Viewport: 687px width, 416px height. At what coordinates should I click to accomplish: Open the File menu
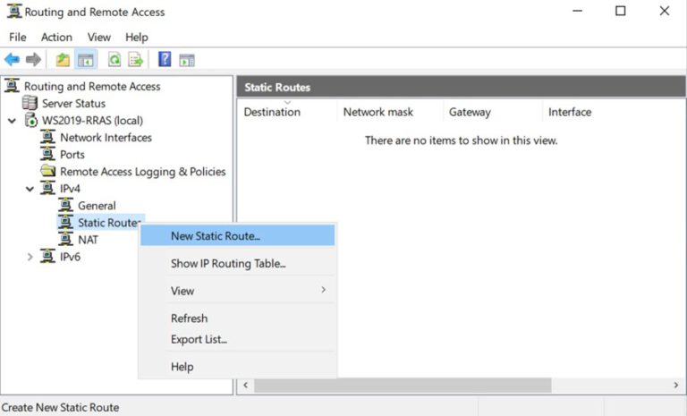pyautogui.click(x=18, y=38)
